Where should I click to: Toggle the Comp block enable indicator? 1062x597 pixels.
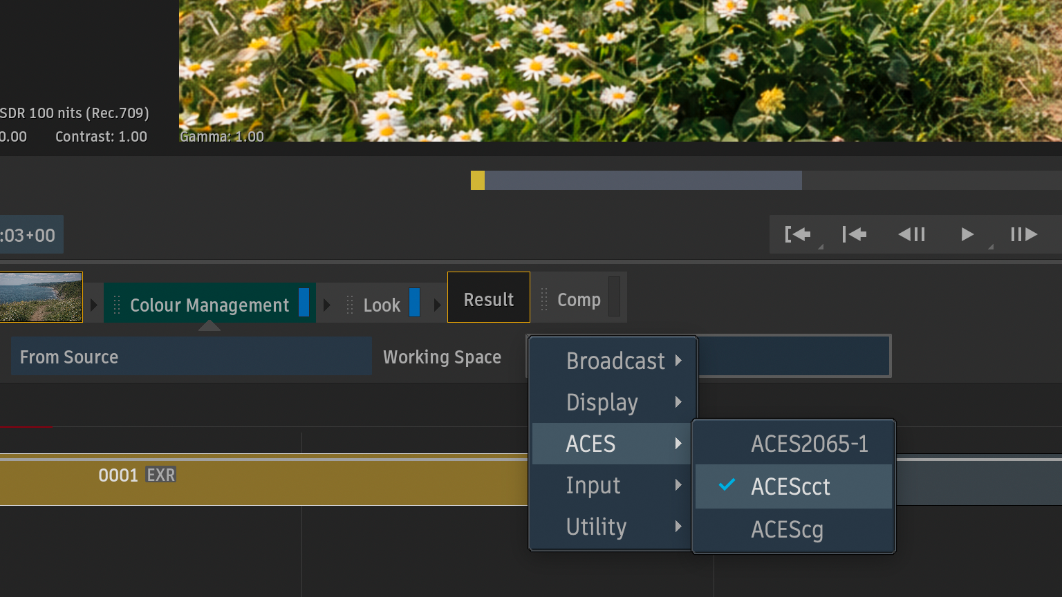tap(614, 297)
